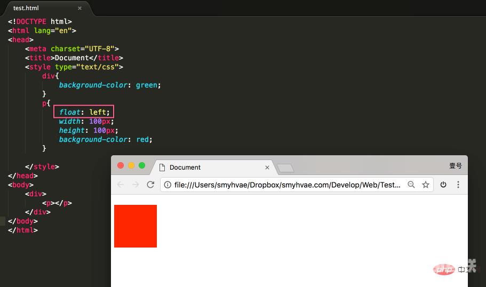Image resolution: width=486 pixels, height=287 pixels.
Task: Close the Document browser tab
Action: point(267,168)
